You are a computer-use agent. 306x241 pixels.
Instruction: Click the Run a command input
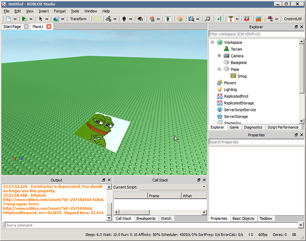pos(152,225)
